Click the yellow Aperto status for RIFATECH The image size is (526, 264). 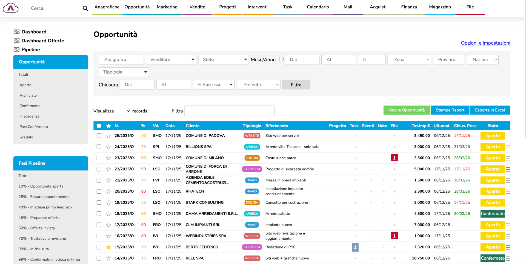[492, 192]
